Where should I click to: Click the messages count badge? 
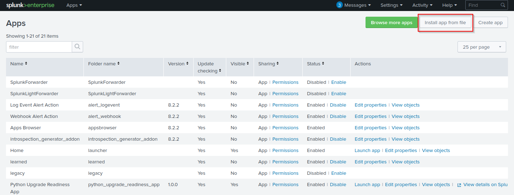pyautogui.click(x=340, y=5)
